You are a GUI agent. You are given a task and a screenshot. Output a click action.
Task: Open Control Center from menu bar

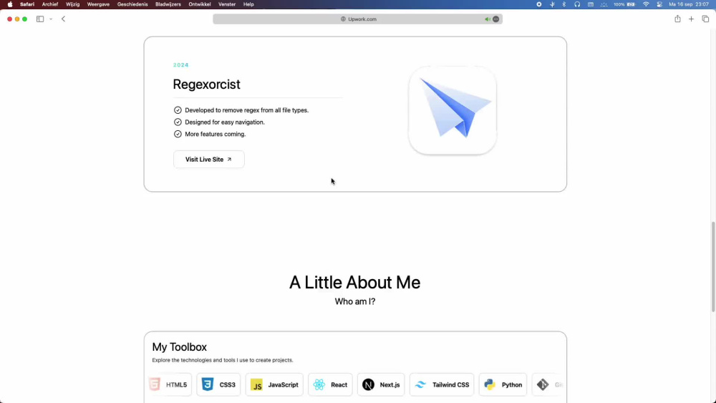click(x=659, y=4)
